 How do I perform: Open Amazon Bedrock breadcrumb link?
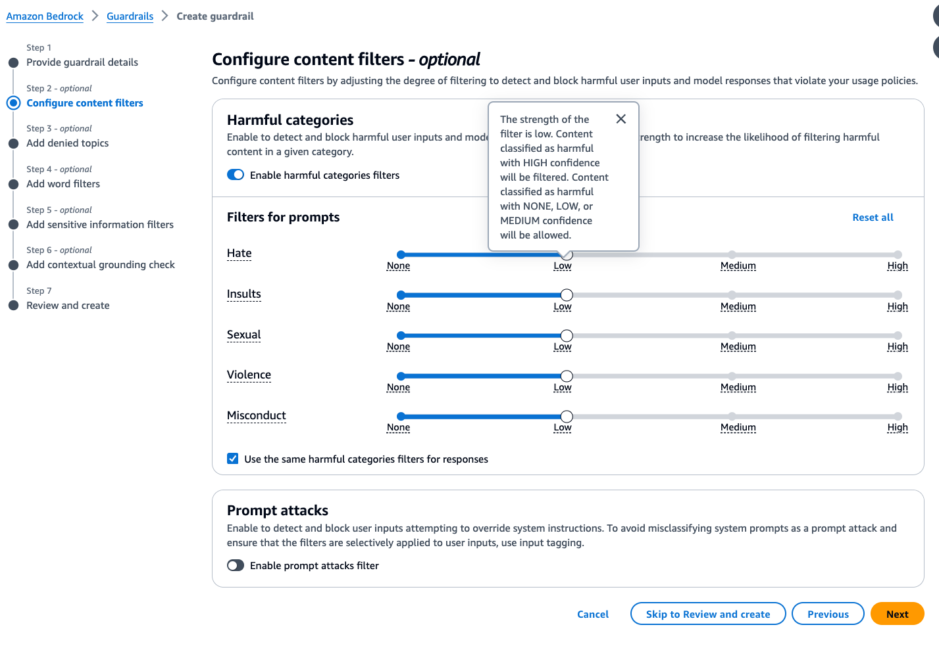(x=45, y=16)
